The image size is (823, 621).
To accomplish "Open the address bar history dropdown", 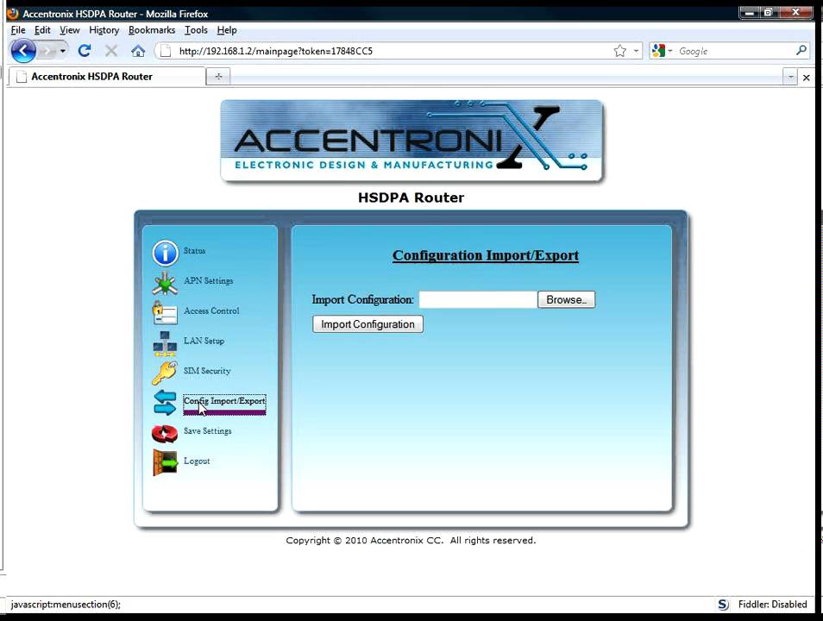I will pyautogui.click(x=636, y=51).
